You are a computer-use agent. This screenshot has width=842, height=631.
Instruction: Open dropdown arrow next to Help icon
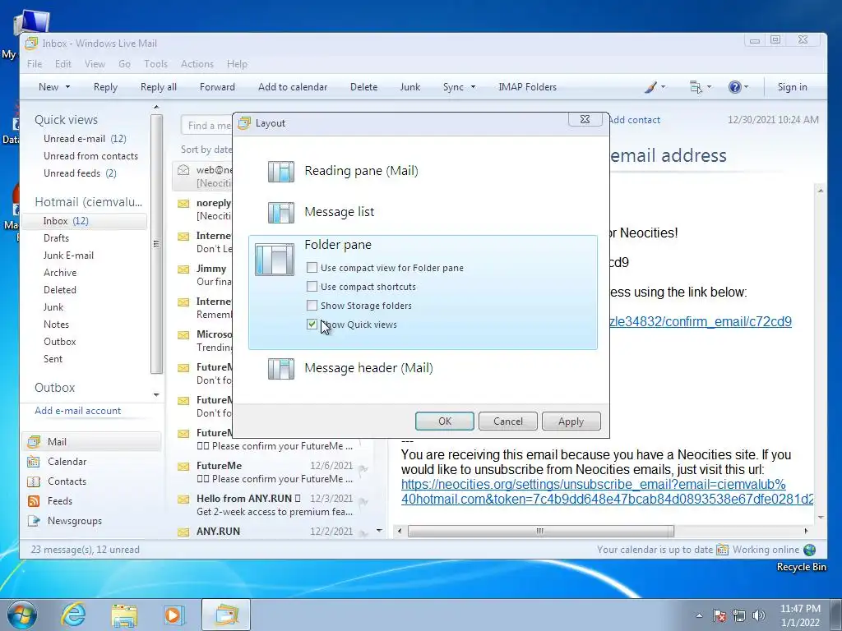click(x=747, y=87)
